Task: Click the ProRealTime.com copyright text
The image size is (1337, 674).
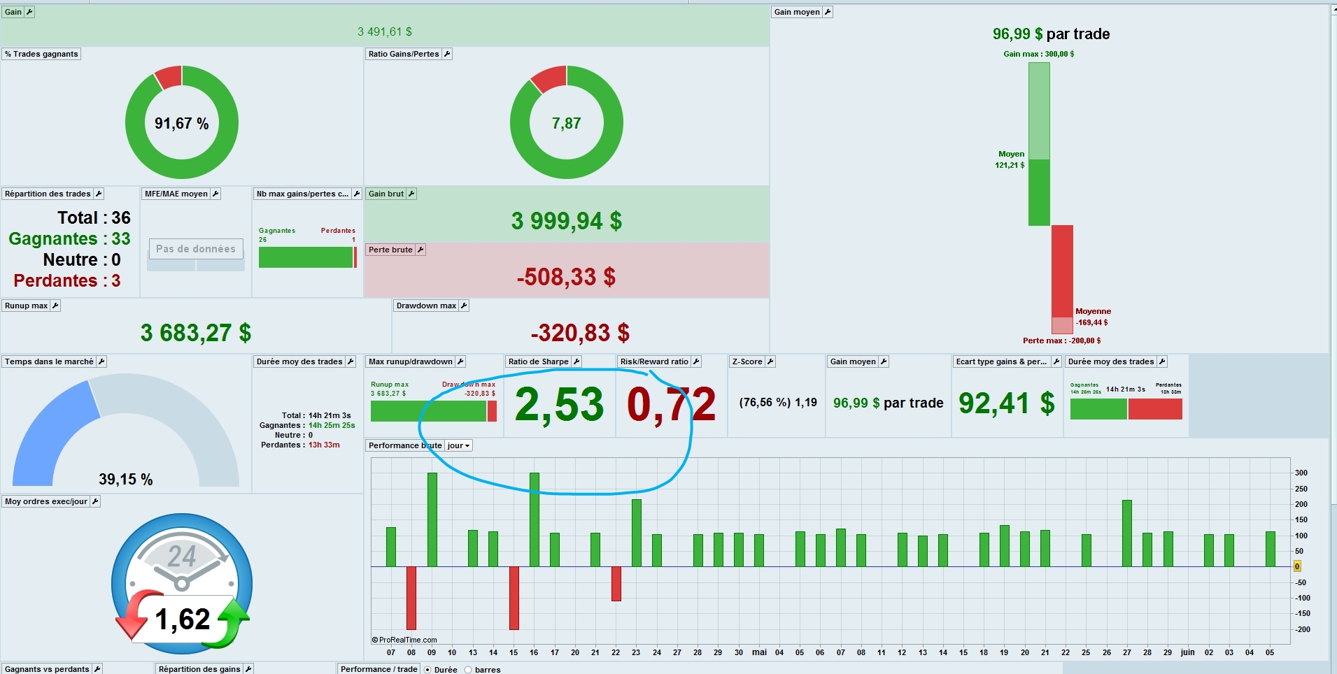Action: (404, 640)
